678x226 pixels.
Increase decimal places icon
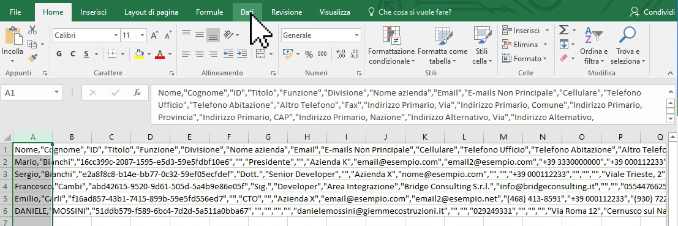tap(341, 54)
